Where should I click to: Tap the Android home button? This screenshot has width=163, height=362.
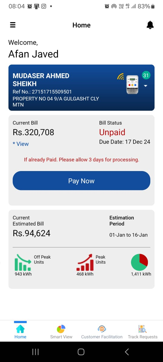pyautogui.click(x=81, y=352)
